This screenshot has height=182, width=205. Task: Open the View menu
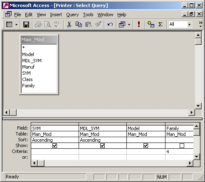(x=41, y=15)
